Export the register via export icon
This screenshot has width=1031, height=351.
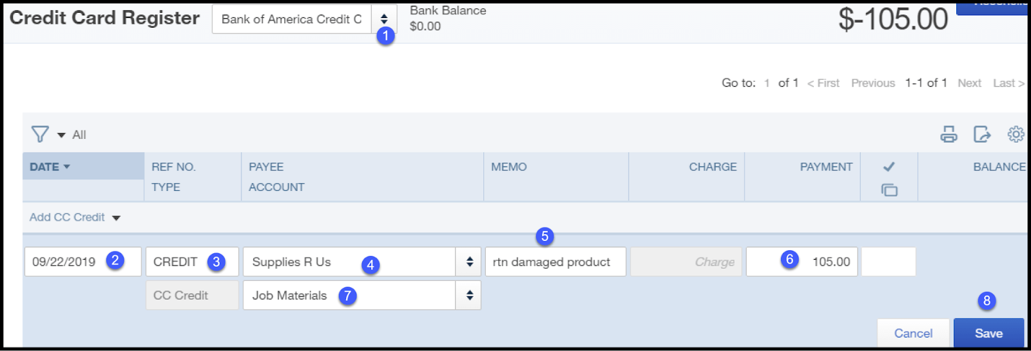982,134
